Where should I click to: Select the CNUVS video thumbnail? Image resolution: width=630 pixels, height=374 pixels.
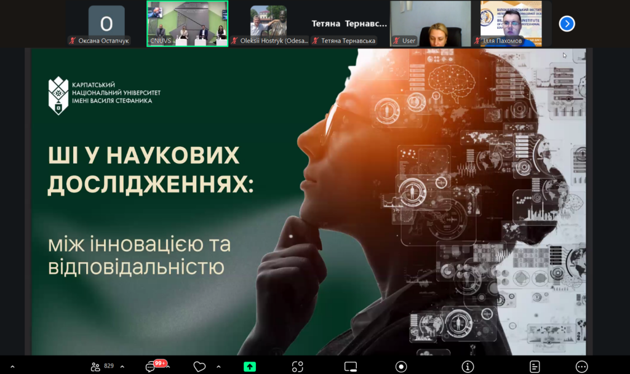pos(187,23)
